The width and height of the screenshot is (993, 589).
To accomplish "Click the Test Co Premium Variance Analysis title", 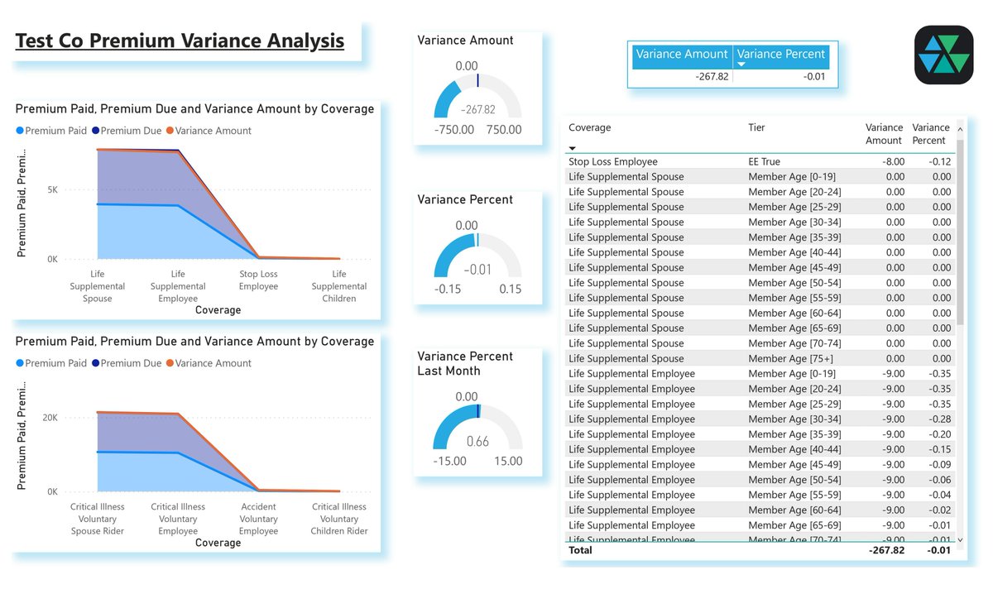I will click(179, 40).
